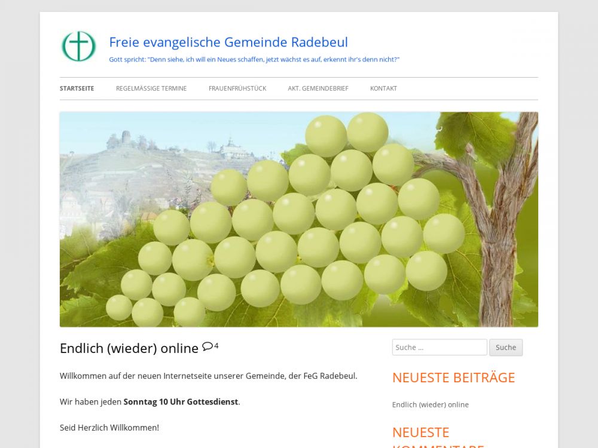Click the Suche button

click(506, 348)
